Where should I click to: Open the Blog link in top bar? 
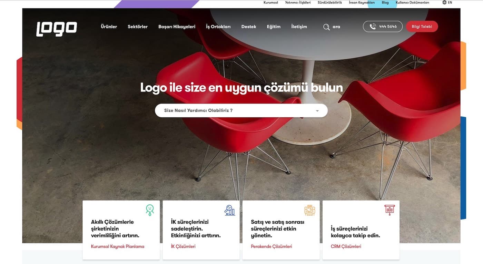385,2
